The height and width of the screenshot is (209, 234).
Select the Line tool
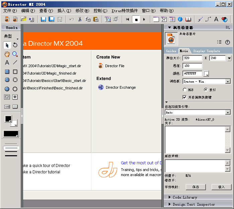click(x=15, y=62)
